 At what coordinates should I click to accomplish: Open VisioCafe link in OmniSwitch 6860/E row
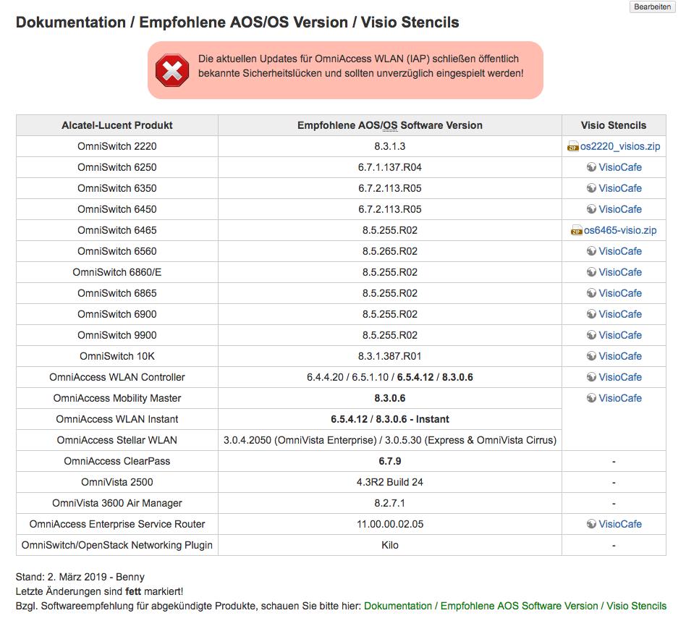tap(620, 272)
